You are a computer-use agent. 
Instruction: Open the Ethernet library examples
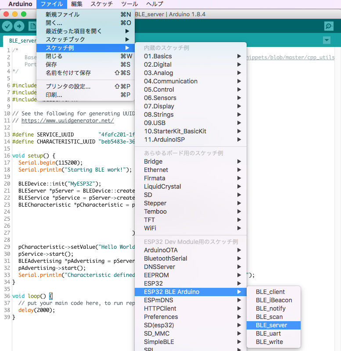coord(191,170)
